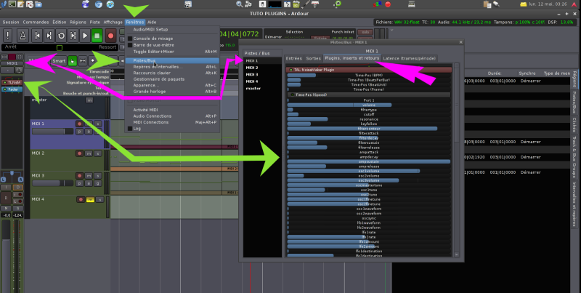Image resolution: width=581 pixels, height=293 pixels.
Task: Open the Édition menu
Action: [60, 23]
